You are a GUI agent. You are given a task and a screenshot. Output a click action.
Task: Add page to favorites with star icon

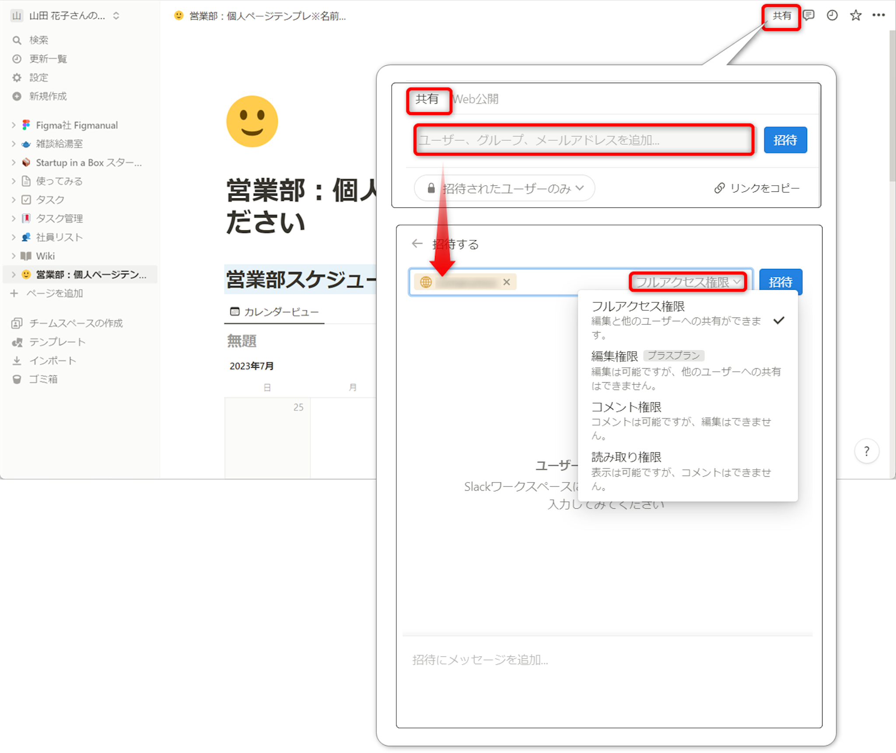pos(855,16)
